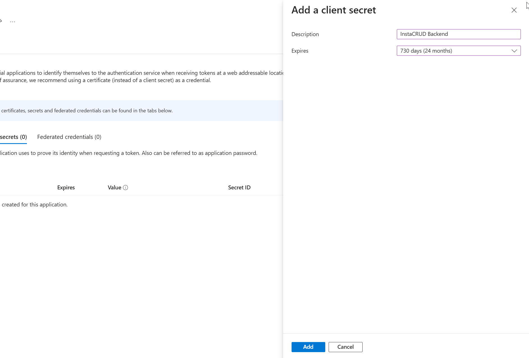Click the Expires dropdown chevron

point(514,51)
